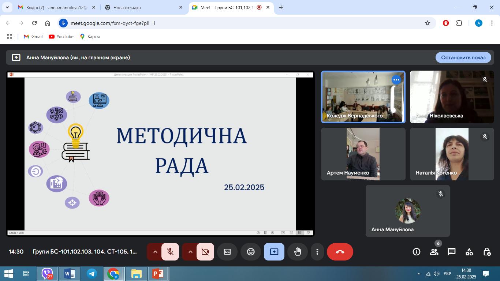
Task: Open the apps grid in bookmarks bar
Action: tap(10, 37)
